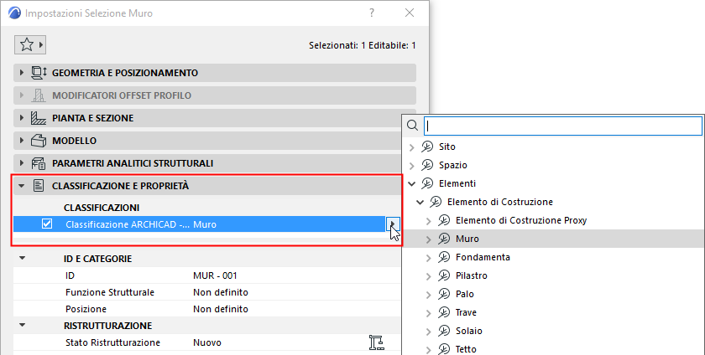Click the Elemento di Costruzione classification icon

(436, 202)
